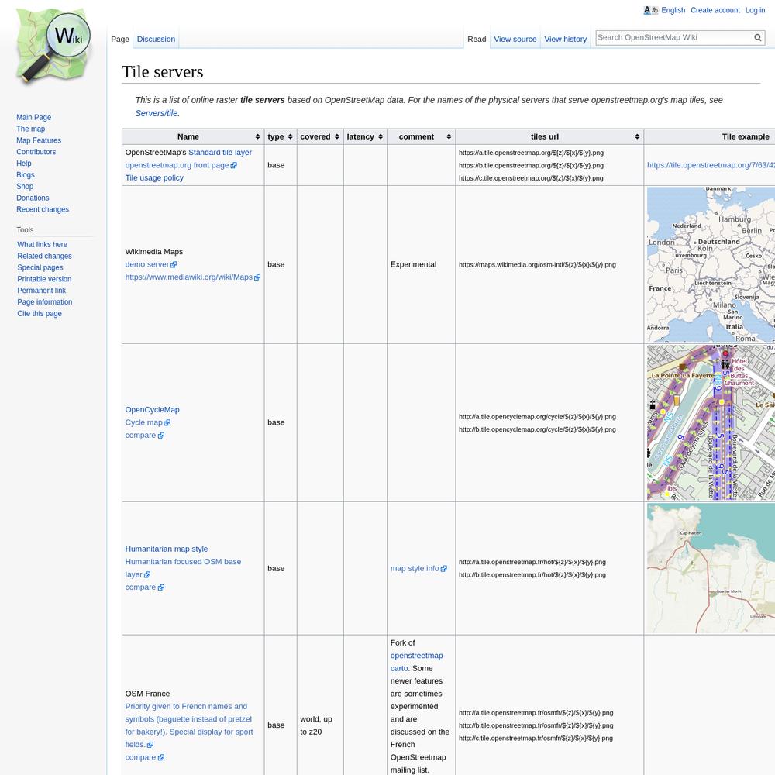Open the Donations sidebar link

33,198
